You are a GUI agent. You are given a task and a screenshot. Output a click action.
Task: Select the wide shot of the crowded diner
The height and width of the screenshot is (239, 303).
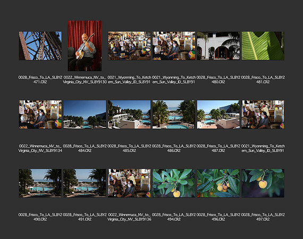click(129, 46)
